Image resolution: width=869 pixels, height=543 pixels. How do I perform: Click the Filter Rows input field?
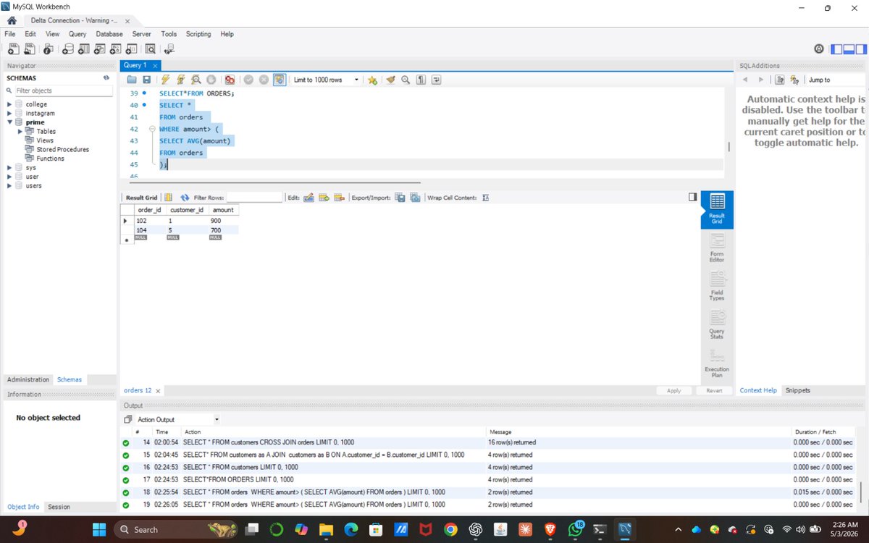click(x=254, y=197)
